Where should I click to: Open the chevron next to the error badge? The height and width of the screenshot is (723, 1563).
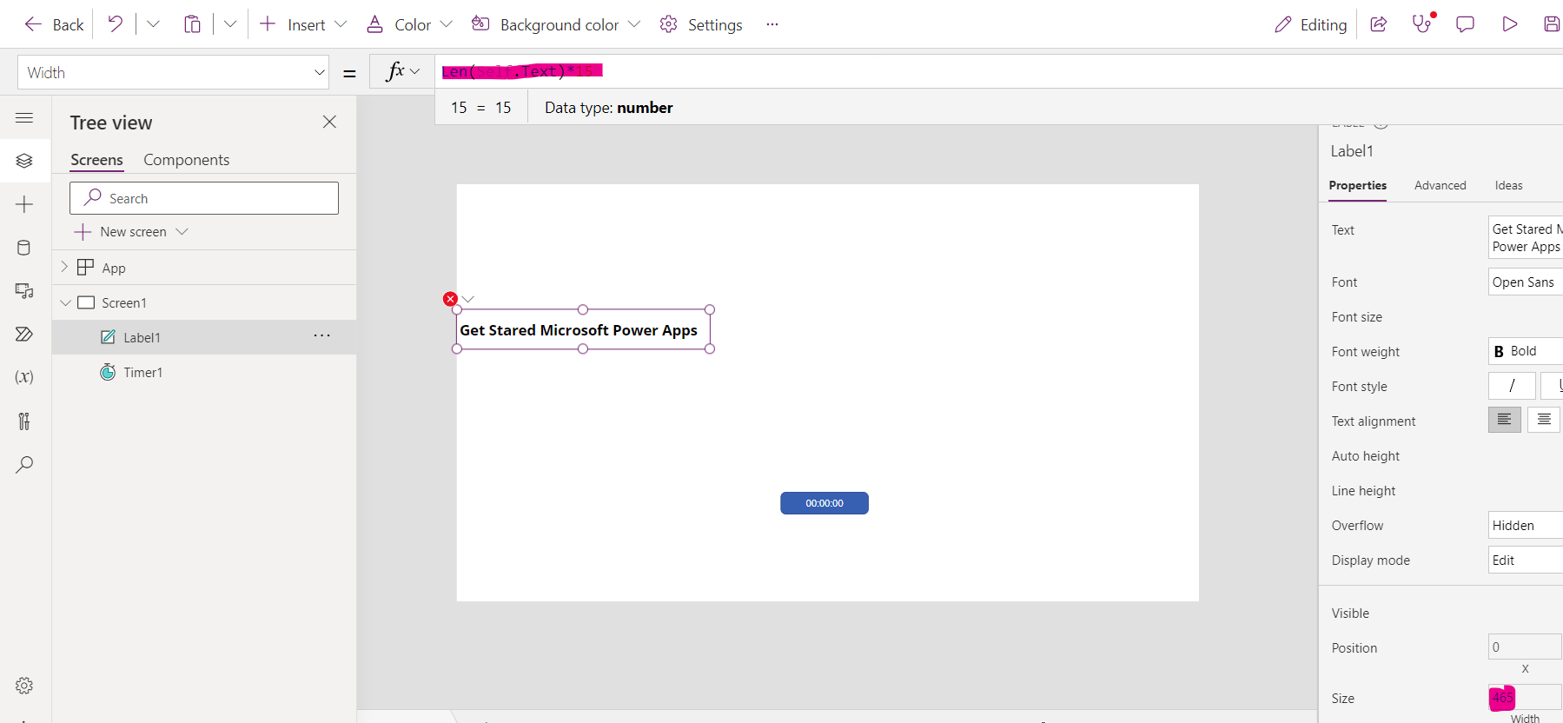(x=468, y=299)
